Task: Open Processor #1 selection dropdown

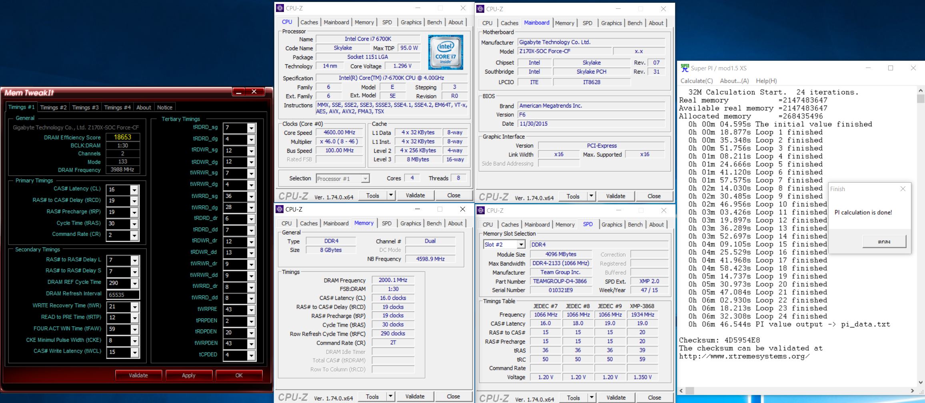Action: click(x=342, y=179)
